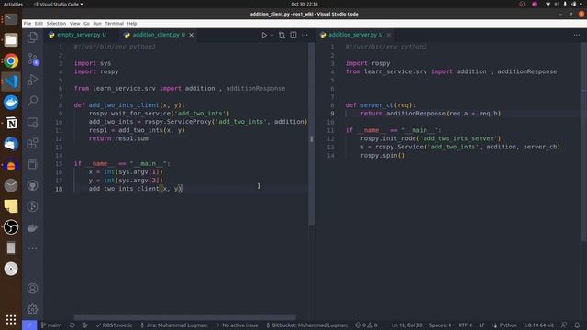The width and height of the screenshot is (587, 330).
Task: Open the View menu
Action: tap(75, 23)
